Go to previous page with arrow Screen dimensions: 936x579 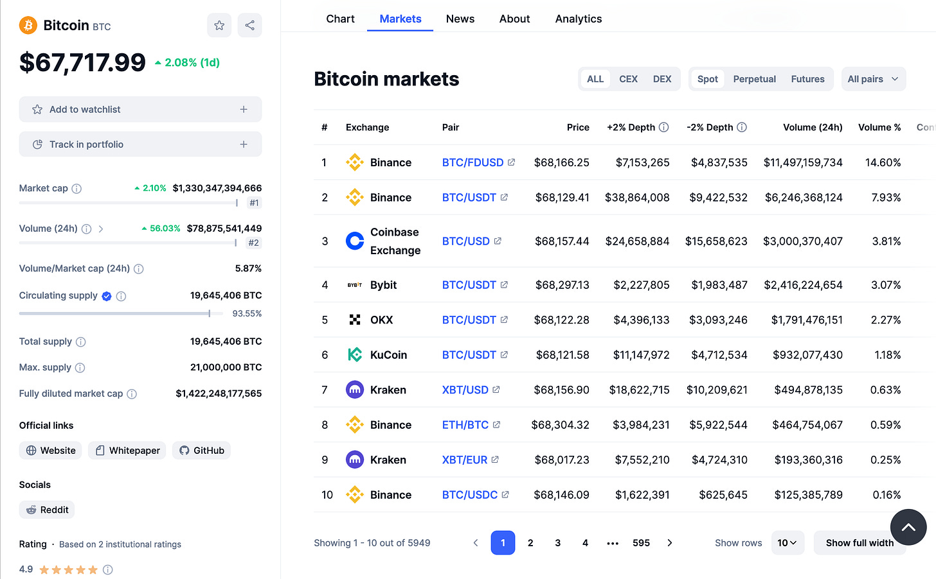point(476,543)
